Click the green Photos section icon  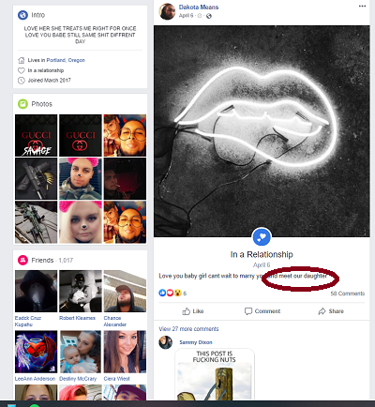[22, 104]
